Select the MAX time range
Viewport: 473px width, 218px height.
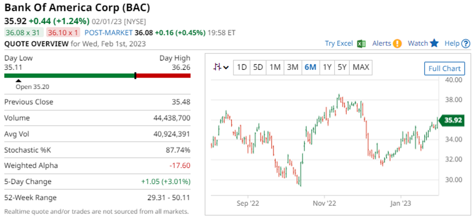tap(361, 67)
